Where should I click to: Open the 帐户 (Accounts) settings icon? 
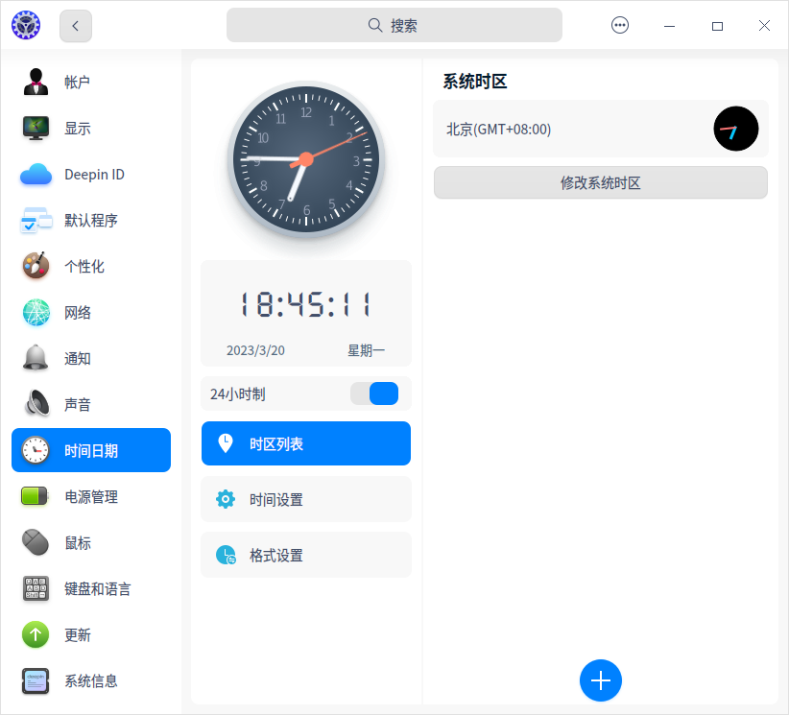tap(35, 82)
